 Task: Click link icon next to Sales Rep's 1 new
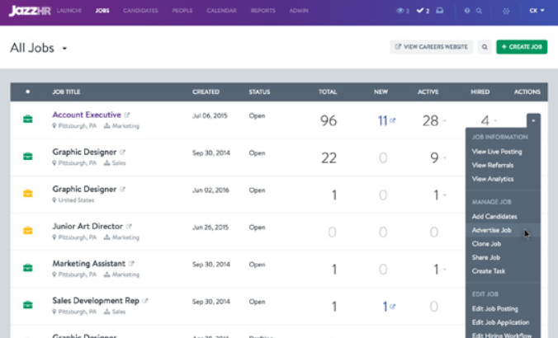pyautogui.click(x=393, y=306)
